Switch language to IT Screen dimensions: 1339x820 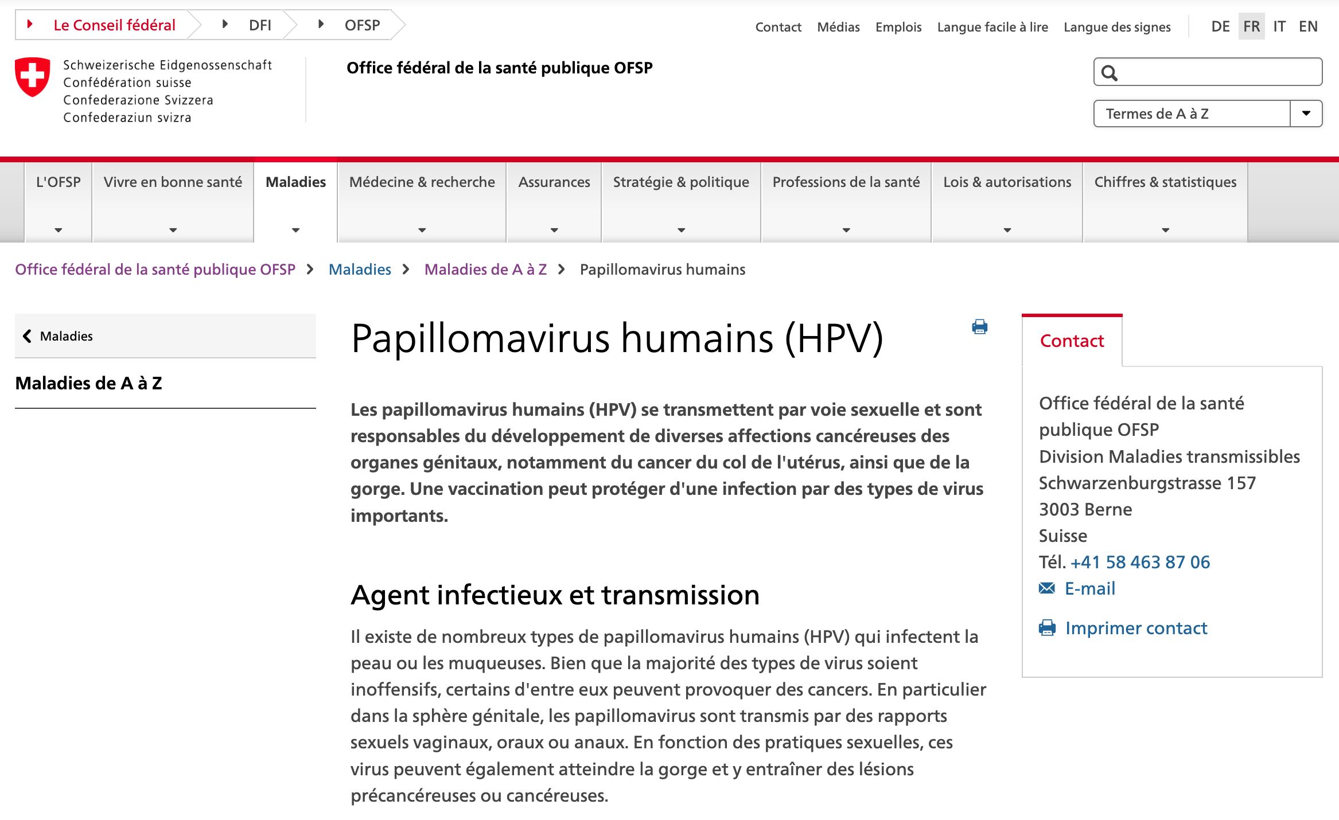(x=1279, y=26)
